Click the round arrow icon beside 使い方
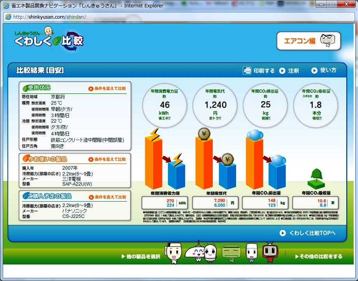 (x=314, y=70)
